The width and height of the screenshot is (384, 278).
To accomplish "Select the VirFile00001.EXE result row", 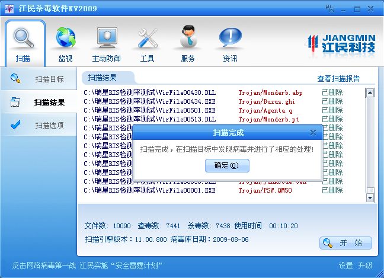I will click(x=213, y=190).
